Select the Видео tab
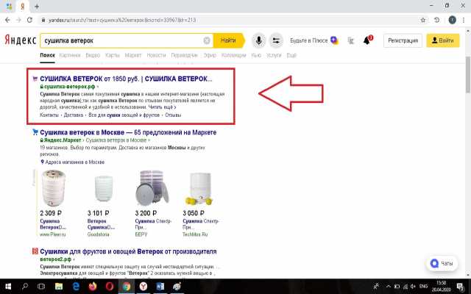 tap(93, 55)
